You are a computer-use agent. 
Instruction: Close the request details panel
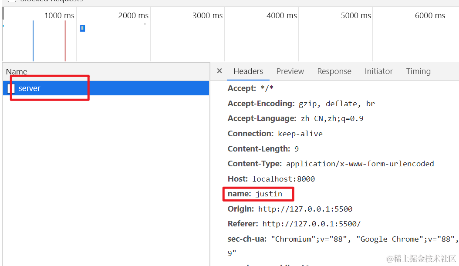(219, 71)
